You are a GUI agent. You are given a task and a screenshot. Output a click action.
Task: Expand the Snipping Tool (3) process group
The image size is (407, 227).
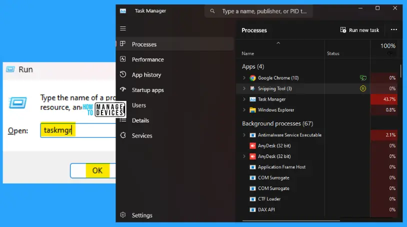coord(244,88)
